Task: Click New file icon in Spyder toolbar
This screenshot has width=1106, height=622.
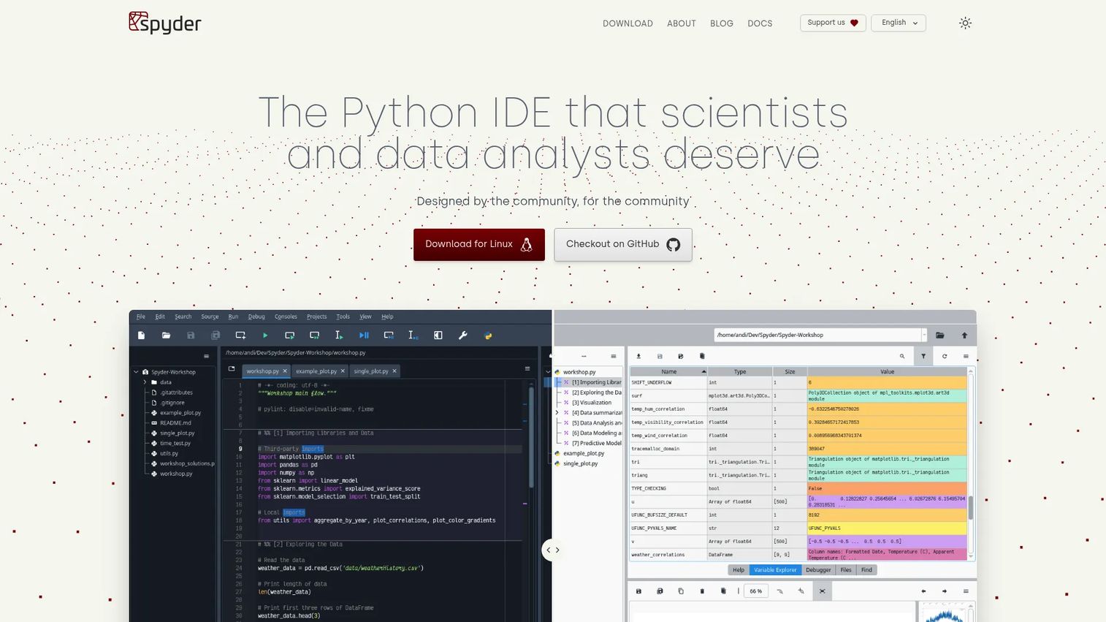Action: coord(142,335)
